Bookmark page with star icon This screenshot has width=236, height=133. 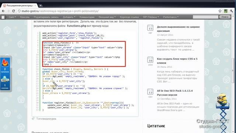pos(220,11)
